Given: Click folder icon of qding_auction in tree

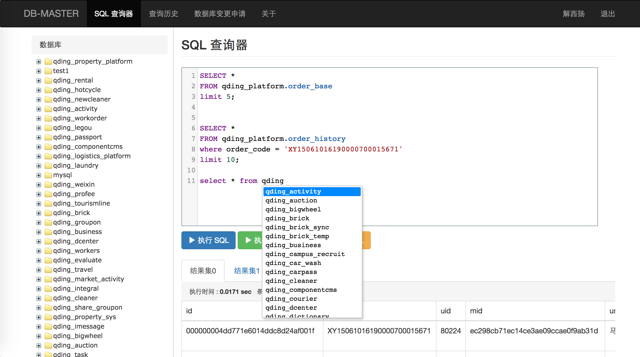Looking at the screenshot, I should tap(48, 345).
